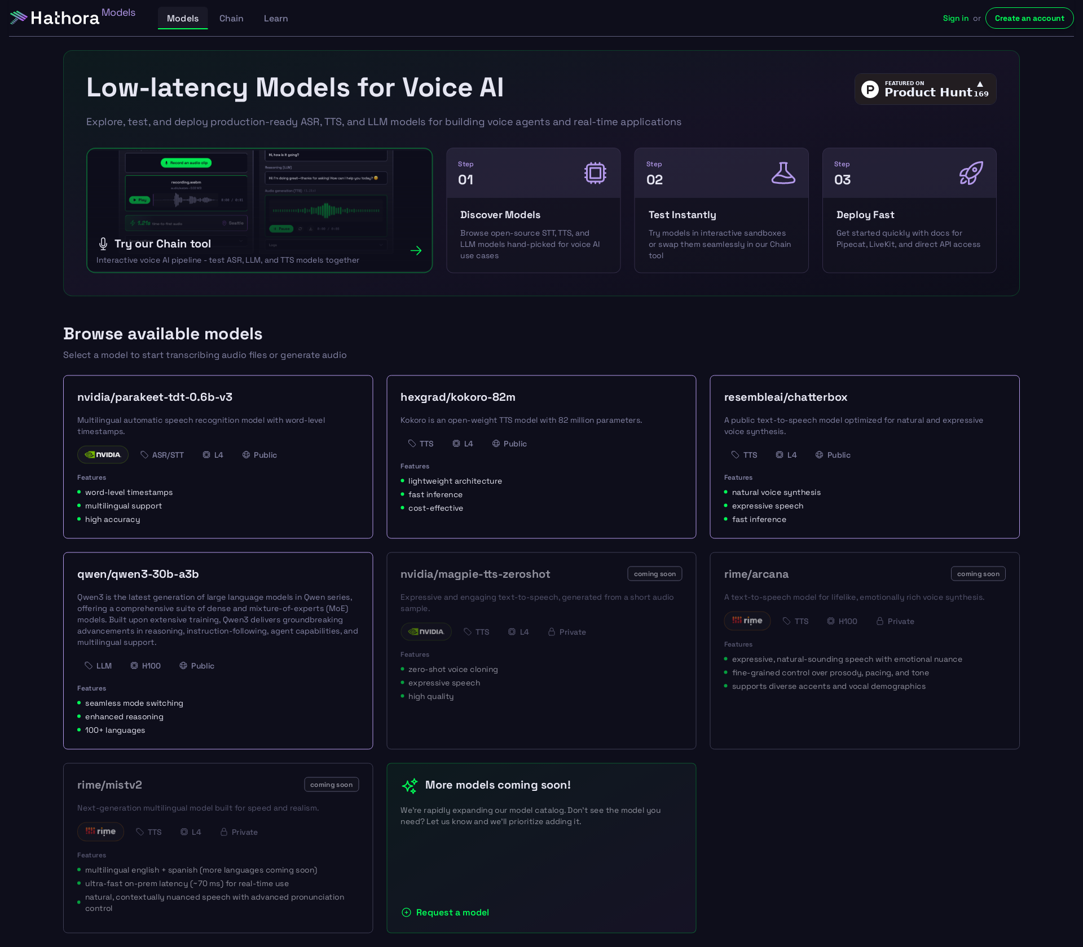Viewport: 1083px width, 947px height.
Task: Expand the Agent settings section in the Chain preview
Action: (186, 241)
